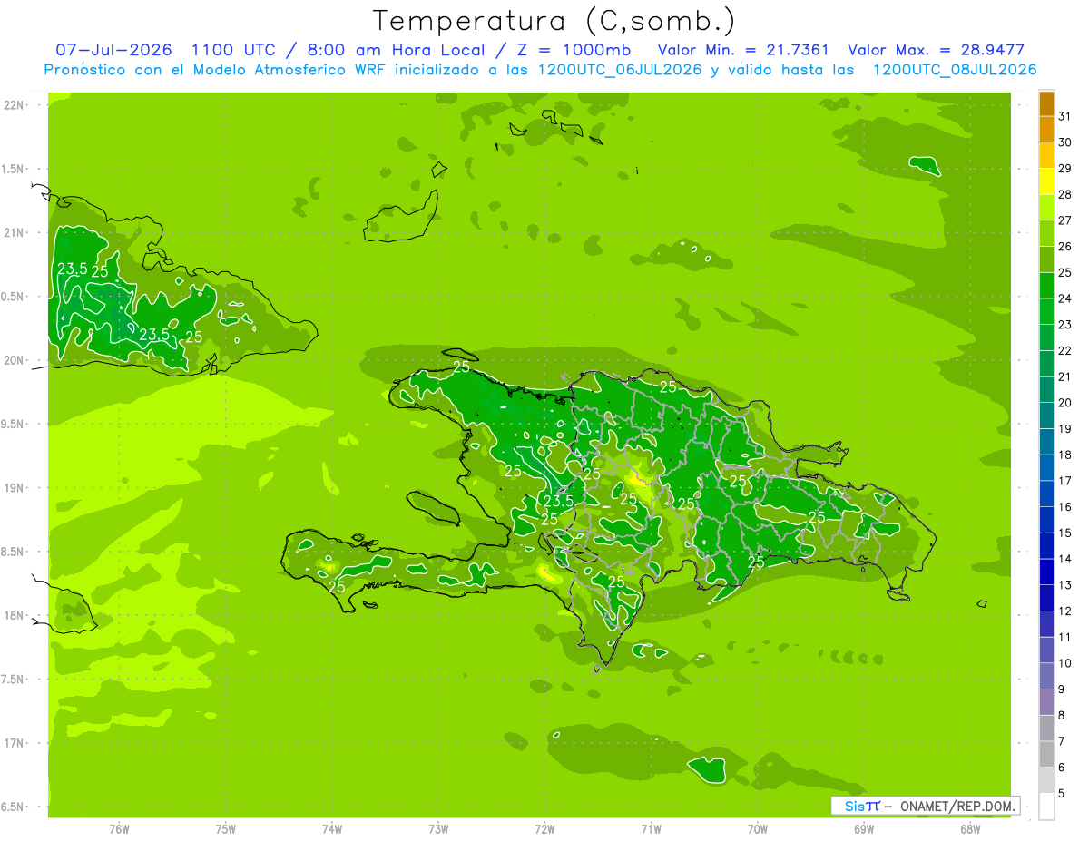Click the '68W' longitude label
This screenshot has height=841, width=1089.
click(x=970, y=829)
